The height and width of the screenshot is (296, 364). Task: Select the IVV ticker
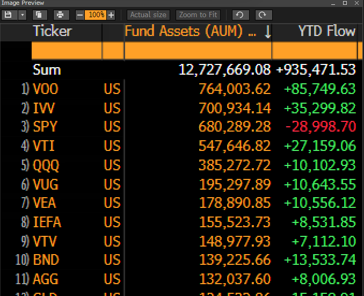pyautogui.click(x=43, y=109)
